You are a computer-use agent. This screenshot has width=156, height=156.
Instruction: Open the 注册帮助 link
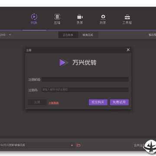tap(54, 103)
